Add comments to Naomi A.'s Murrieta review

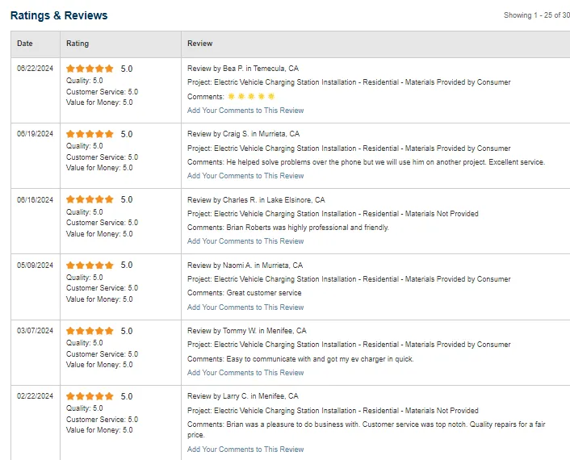click(x=245, y=307)
